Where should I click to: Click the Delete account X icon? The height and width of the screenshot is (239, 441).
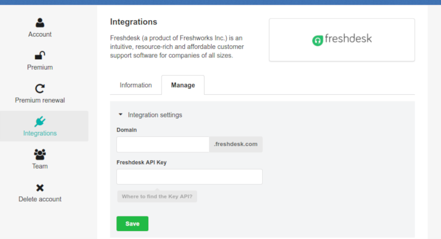pos(40,188)
